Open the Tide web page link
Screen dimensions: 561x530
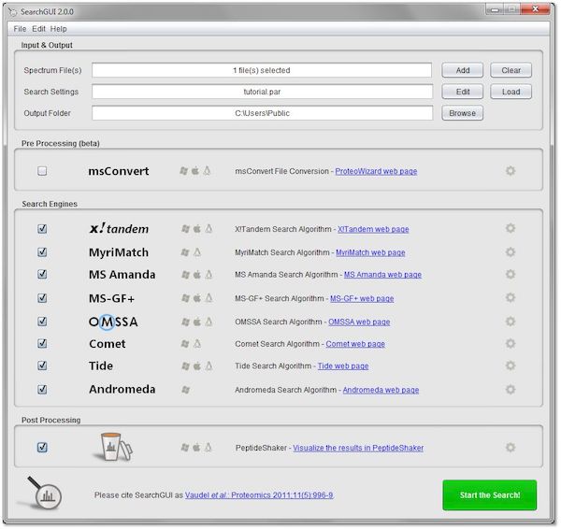click(x=343, y=366)
